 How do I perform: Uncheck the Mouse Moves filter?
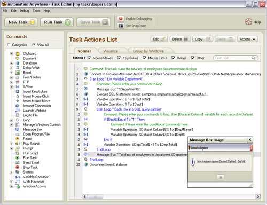89,58
